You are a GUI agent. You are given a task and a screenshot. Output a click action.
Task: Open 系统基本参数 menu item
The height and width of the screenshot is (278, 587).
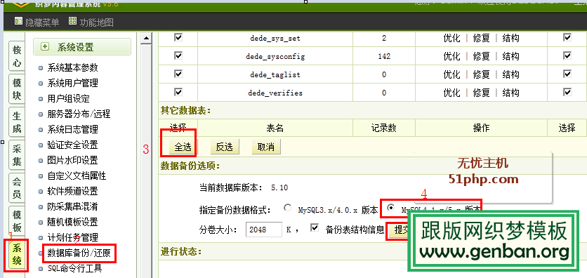[x=72, y=67]
